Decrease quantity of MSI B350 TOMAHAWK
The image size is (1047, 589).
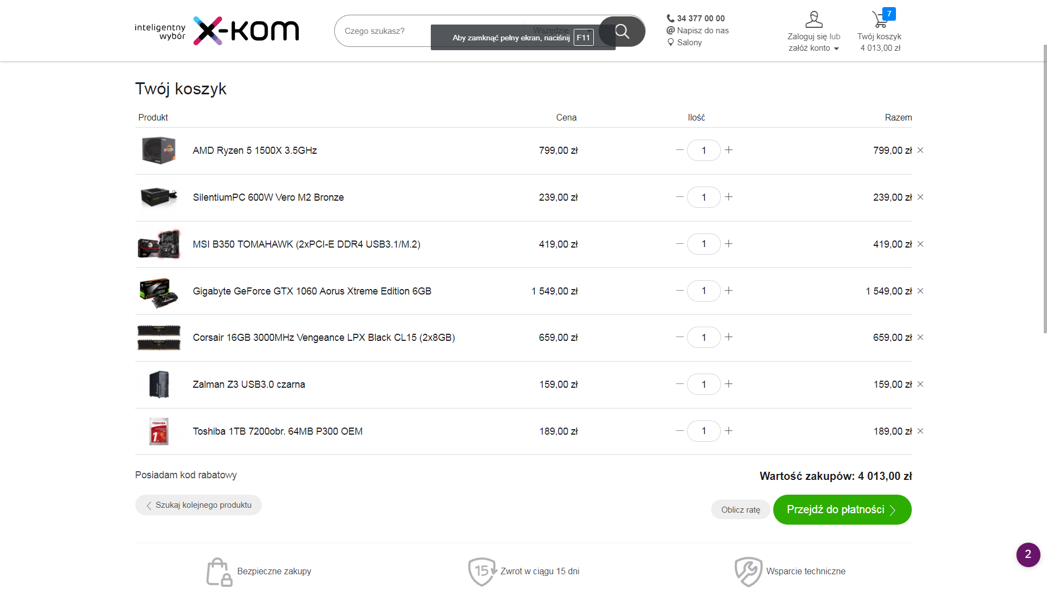point(679,244)
